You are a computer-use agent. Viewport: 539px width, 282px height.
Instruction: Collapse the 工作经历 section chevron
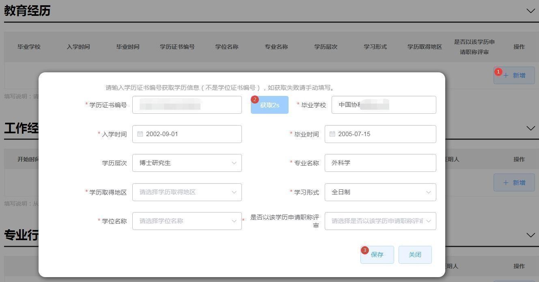pos(530,128)
